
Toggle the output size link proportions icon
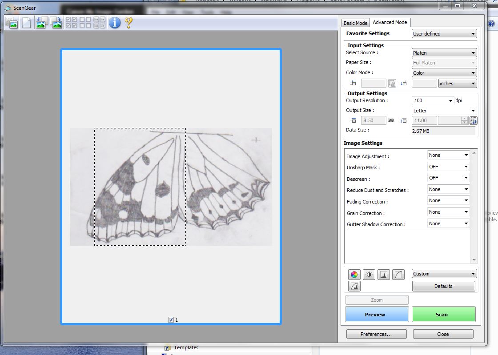[391, 120]
